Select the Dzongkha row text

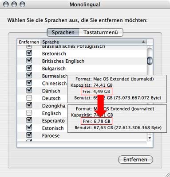point(54,106)
